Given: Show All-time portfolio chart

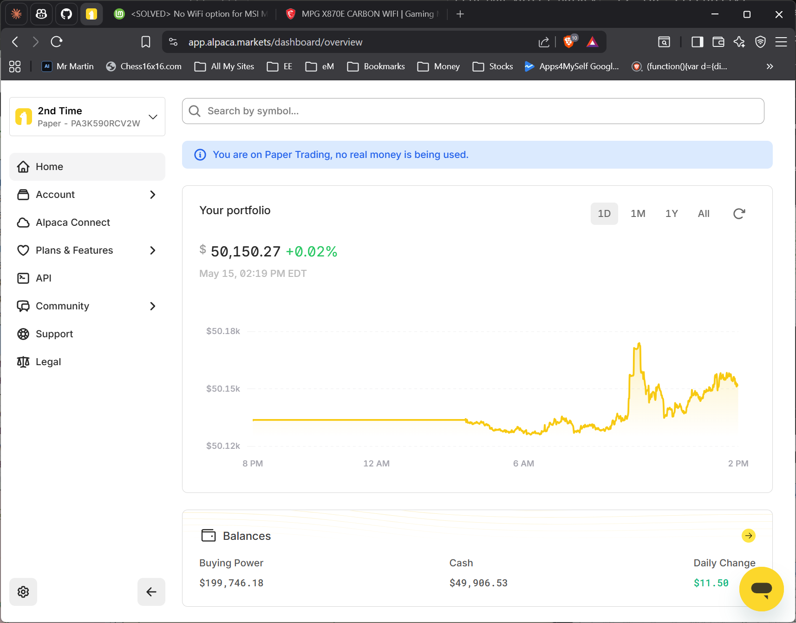Looking at the screenshot, I should pyautogui.click(x=704, y=214).
